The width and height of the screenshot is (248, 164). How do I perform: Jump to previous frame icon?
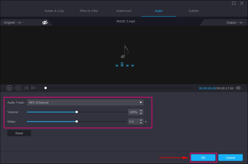pyautogui.click(x=27, y=88)
